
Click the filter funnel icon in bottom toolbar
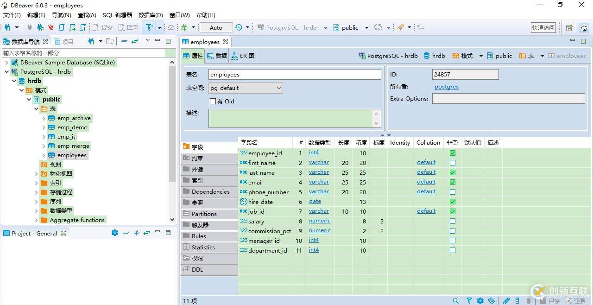coord(469,301)
